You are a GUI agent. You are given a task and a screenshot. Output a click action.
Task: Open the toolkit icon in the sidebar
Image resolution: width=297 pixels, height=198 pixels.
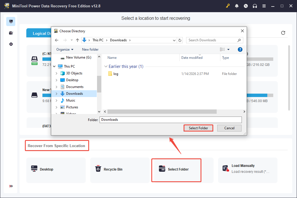click(11, 33)
